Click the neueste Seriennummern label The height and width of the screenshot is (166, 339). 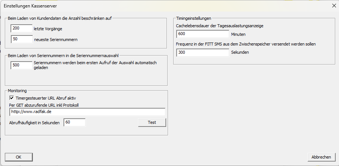(x=56, y=39)
